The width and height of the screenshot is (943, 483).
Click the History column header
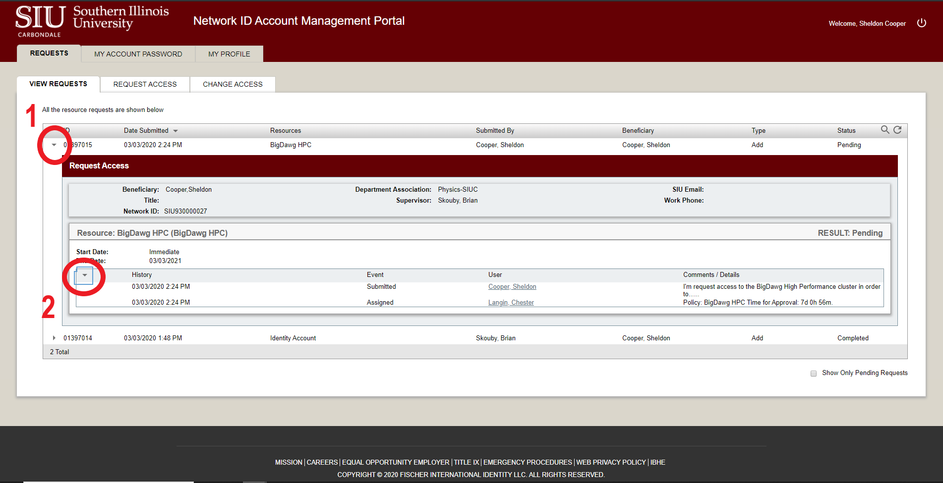[x=142, y=275]
